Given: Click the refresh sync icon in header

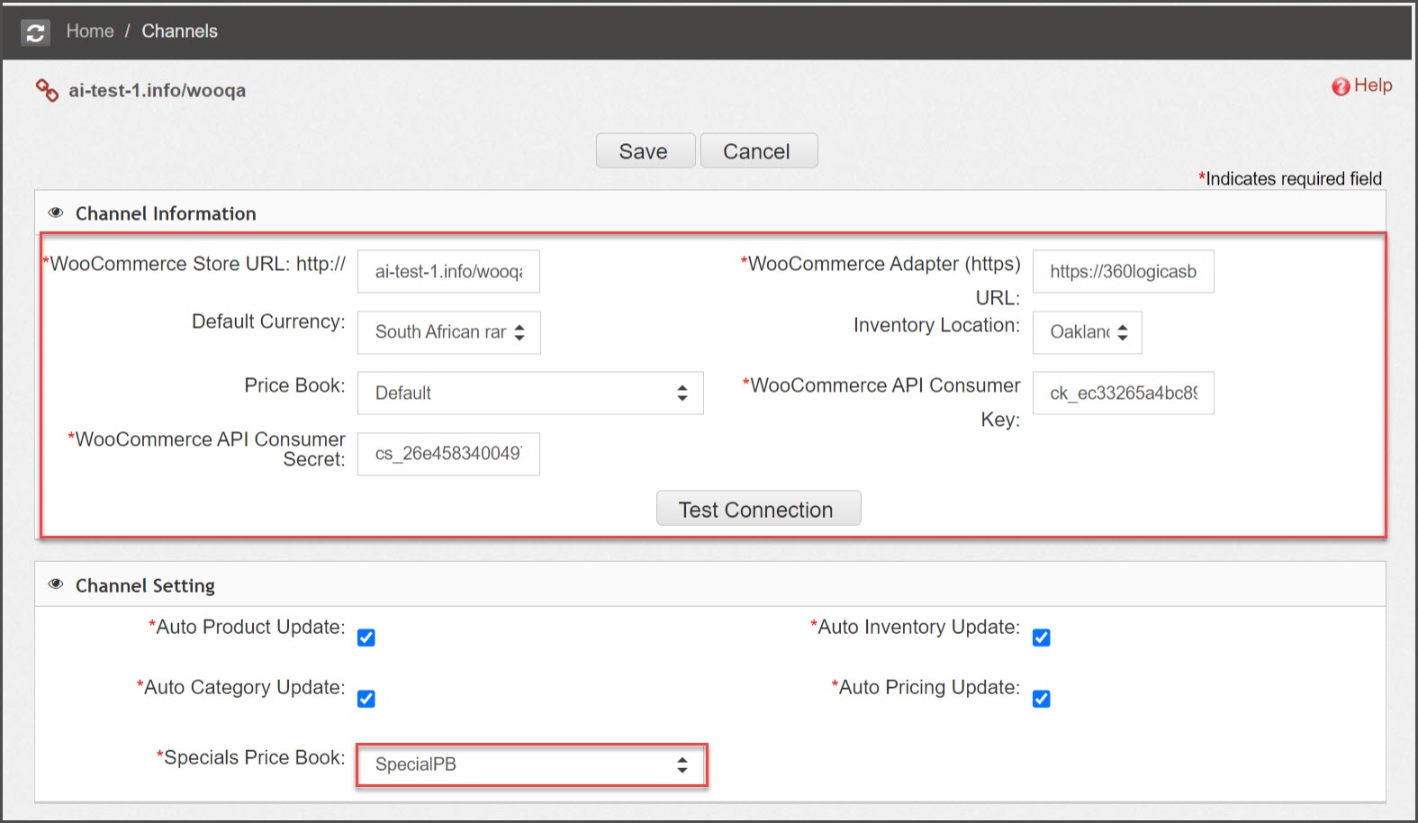Looking at the screenshot, I should (x=35, y=32).
